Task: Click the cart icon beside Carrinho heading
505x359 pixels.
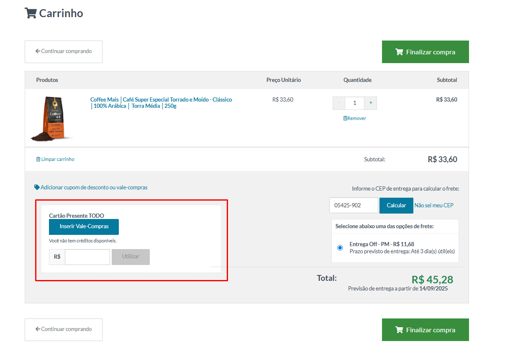Action: point(31,13)
